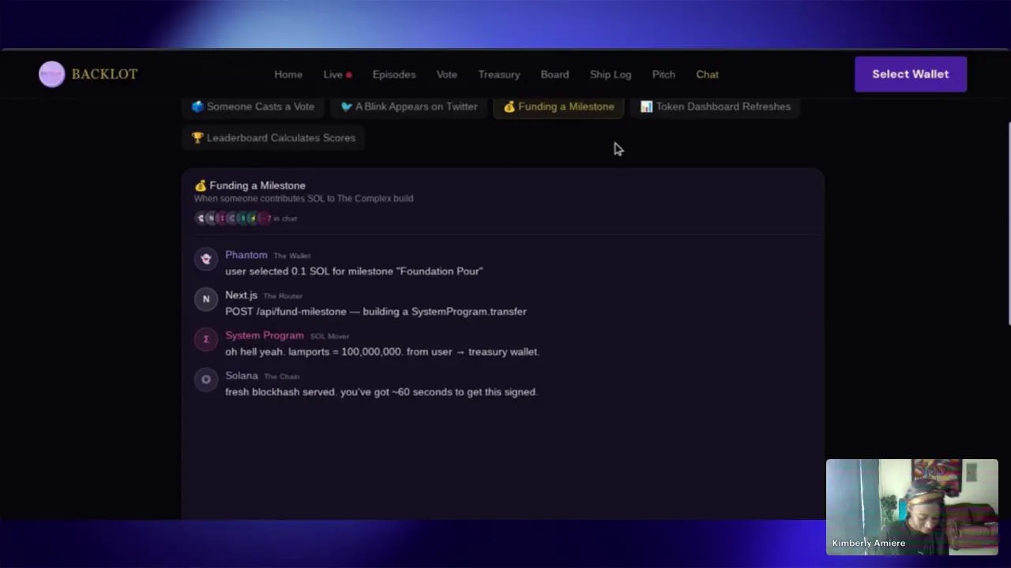Image resolution: width=1011 pixels, height=568 pixels.
Task: Click the 'POST /api/fund-milestone' message
Action: click(376, 312)
